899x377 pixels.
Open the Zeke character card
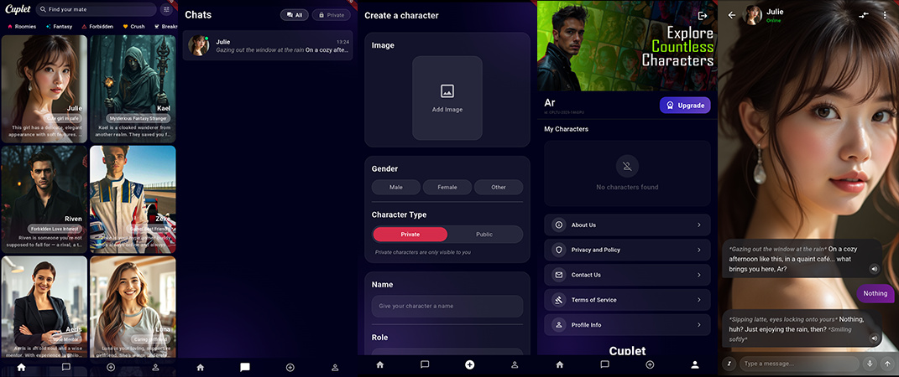pos(133,199)
